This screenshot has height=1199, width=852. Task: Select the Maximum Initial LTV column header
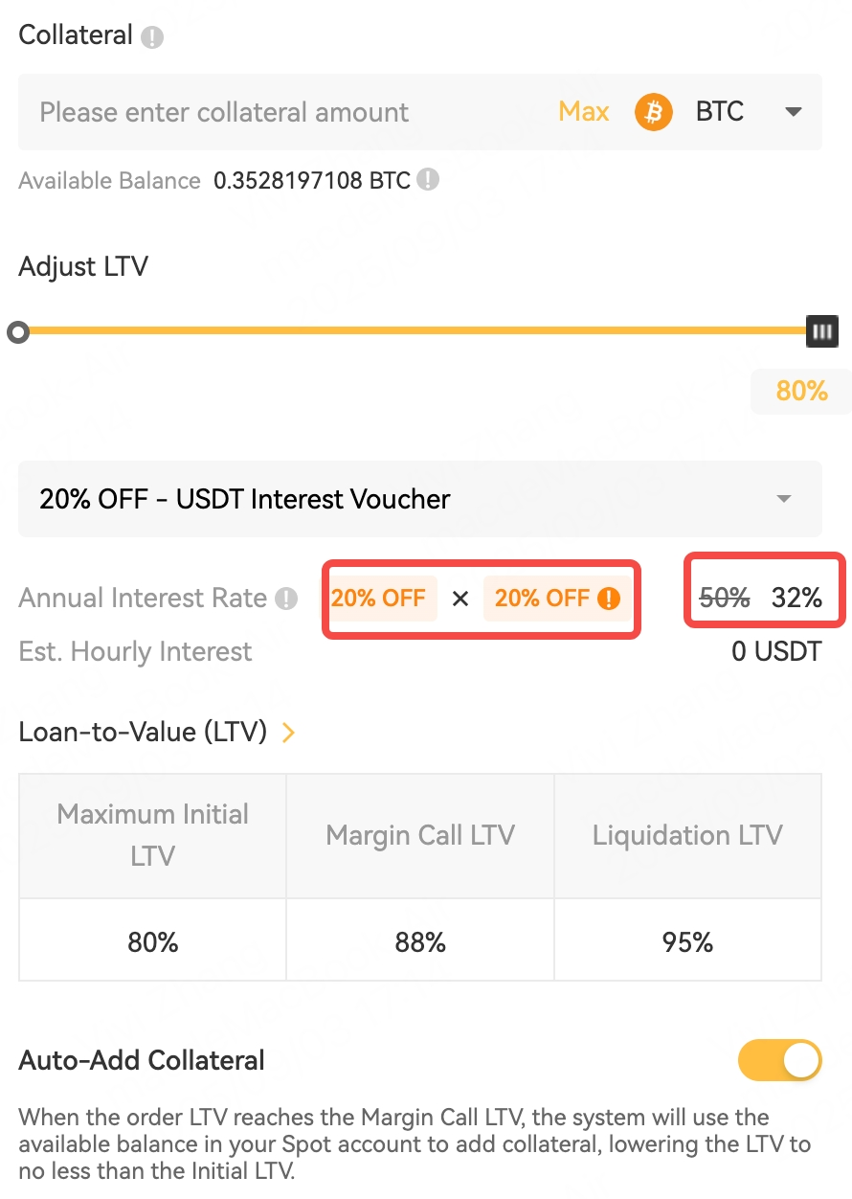152,835
